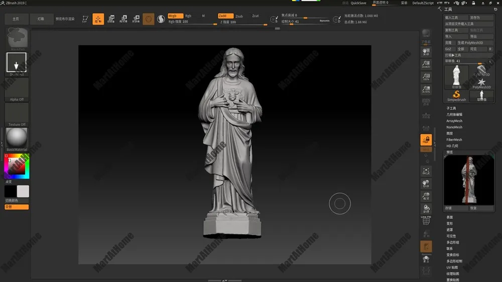This screenshot has width=502, height=282.
Task: Click the QuickSave button
Action: pyautogui.click(x=358, y=3)
